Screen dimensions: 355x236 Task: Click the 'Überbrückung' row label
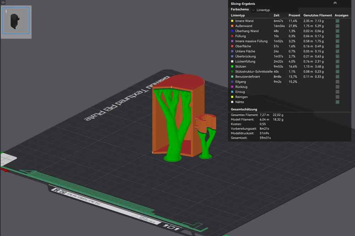pos(245,56)
